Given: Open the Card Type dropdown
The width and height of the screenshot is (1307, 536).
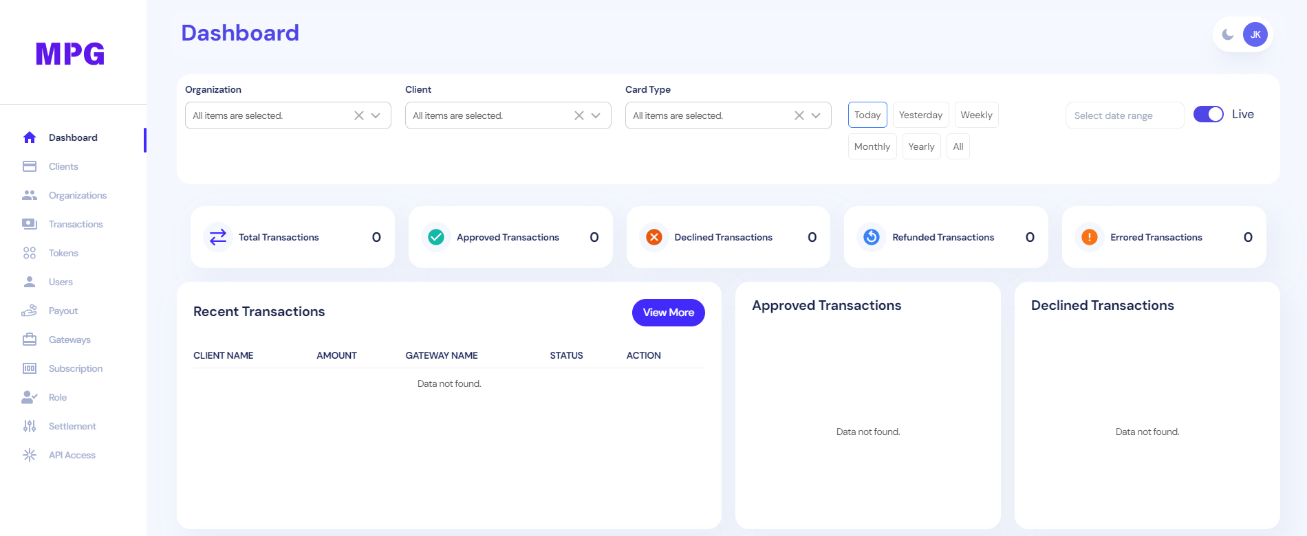Looking at the screenshot, I should click(816, 115).
